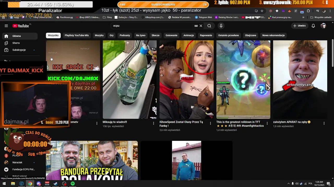
Task: Click title This is the greatest rolldown in TFT
Action: (240, 124)
